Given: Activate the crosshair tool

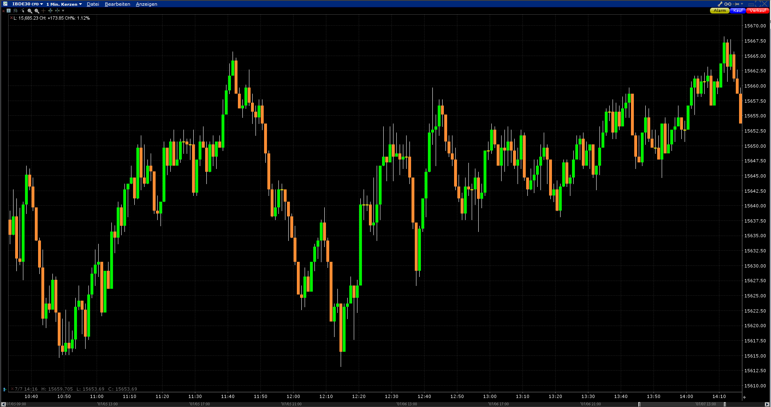Looking at the screenshot, I should click(43, 11).
